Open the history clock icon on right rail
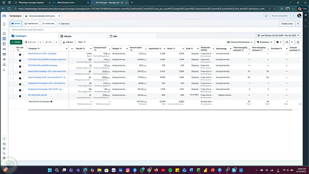The height and width of the screenshot is (174, 309). [306, 26]
